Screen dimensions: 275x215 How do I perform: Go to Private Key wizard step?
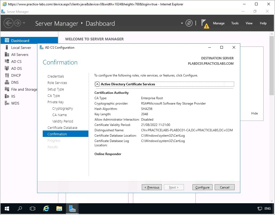coord(56,102)
